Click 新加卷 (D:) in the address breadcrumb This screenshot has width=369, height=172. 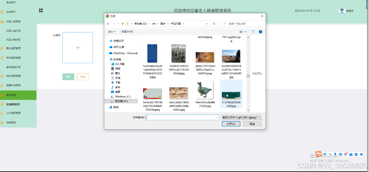pos(141,24)
